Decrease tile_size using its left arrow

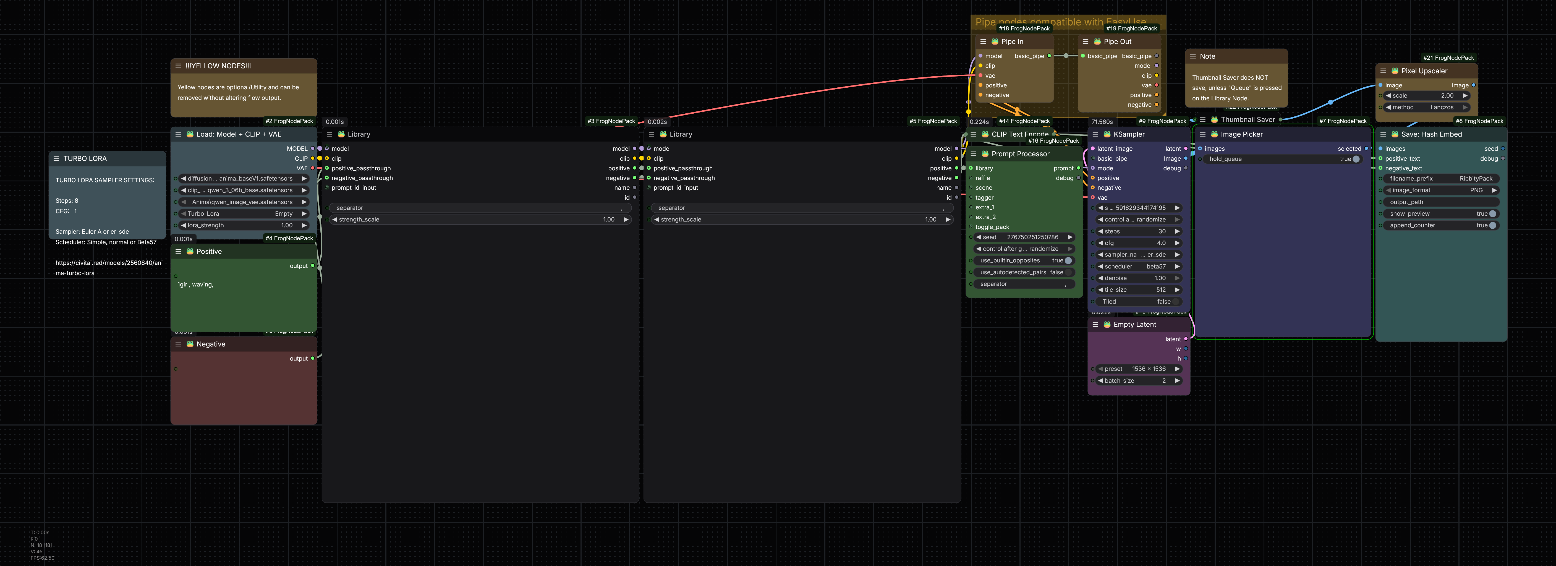pos(1100,290)
